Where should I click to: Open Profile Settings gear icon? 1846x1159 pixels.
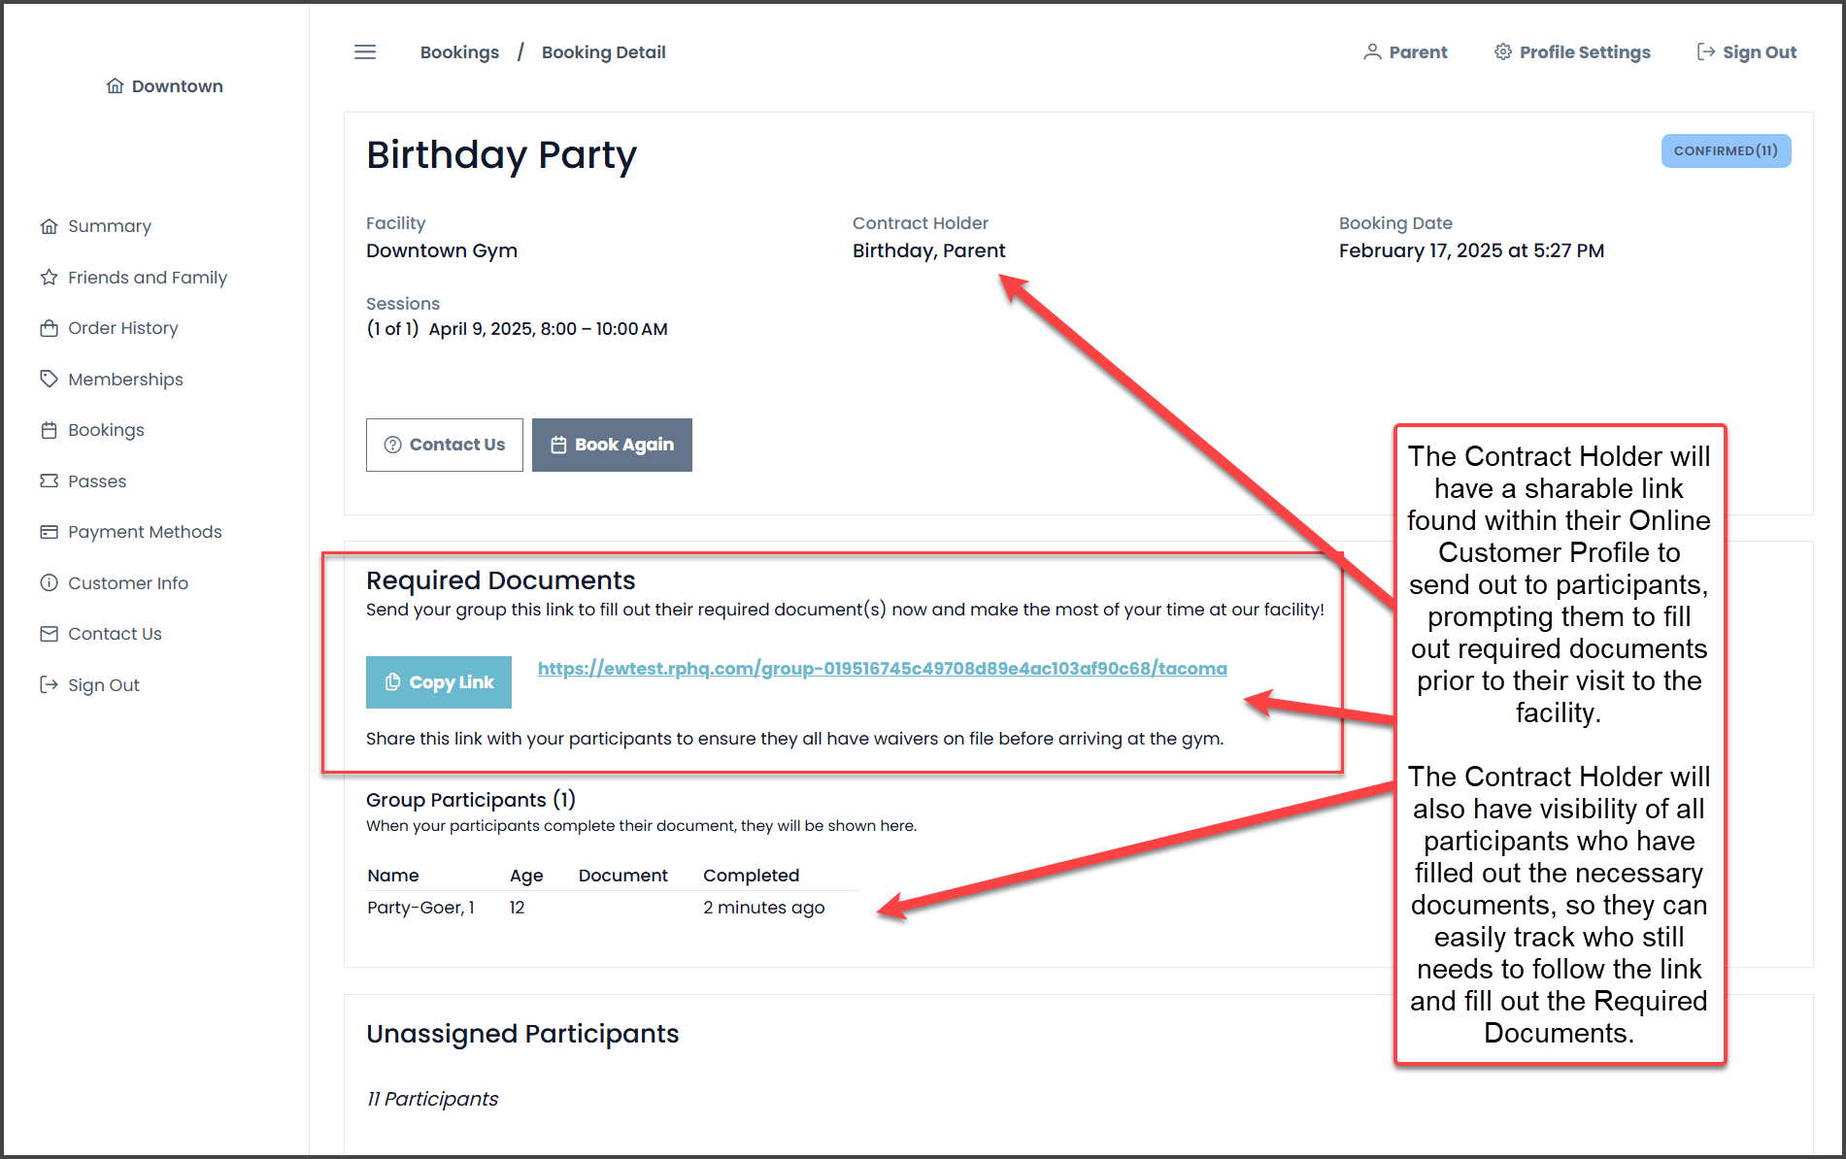tap(1502, 52)
